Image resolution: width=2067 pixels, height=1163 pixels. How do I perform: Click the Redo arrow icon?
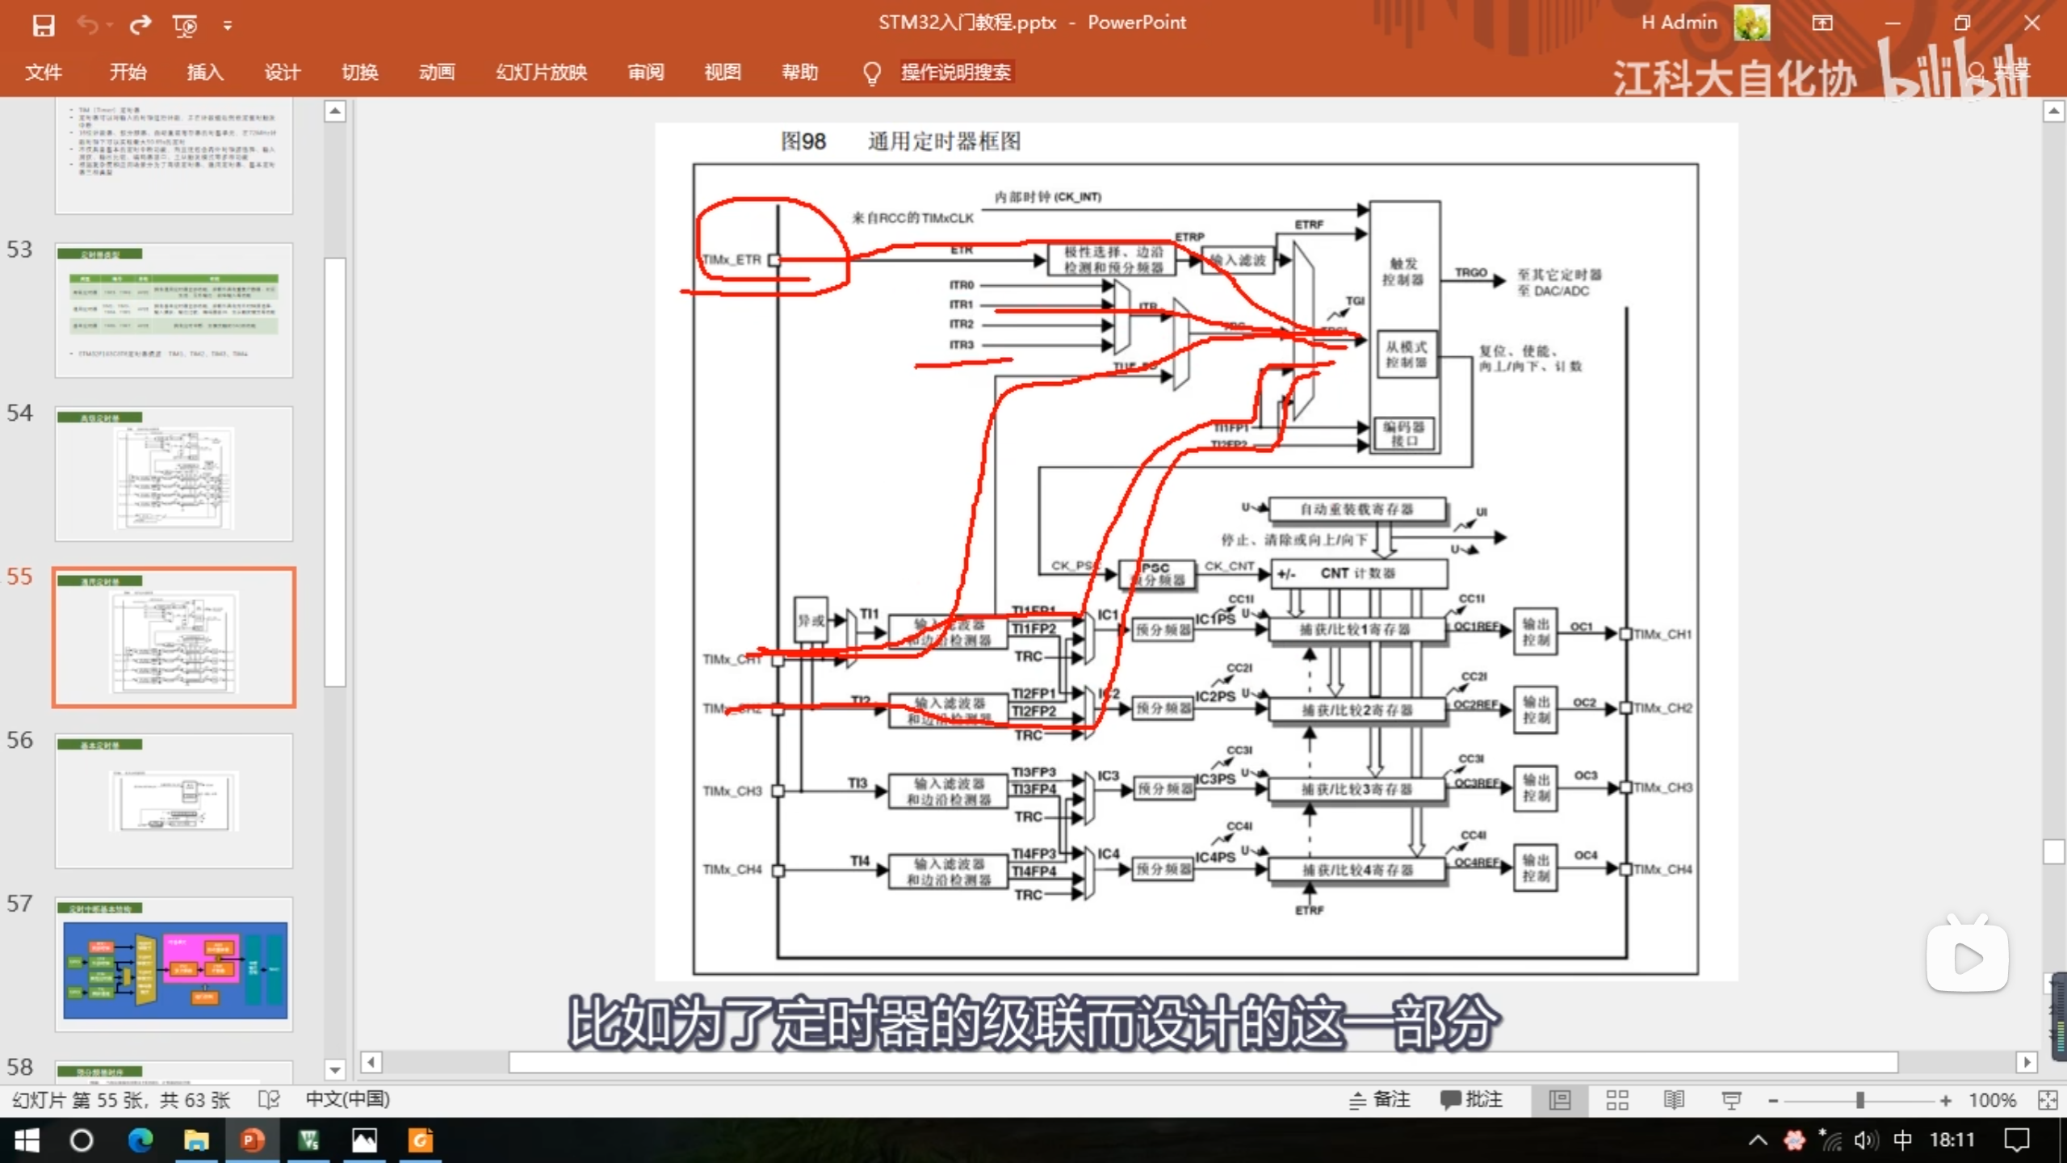click(140, 25)
